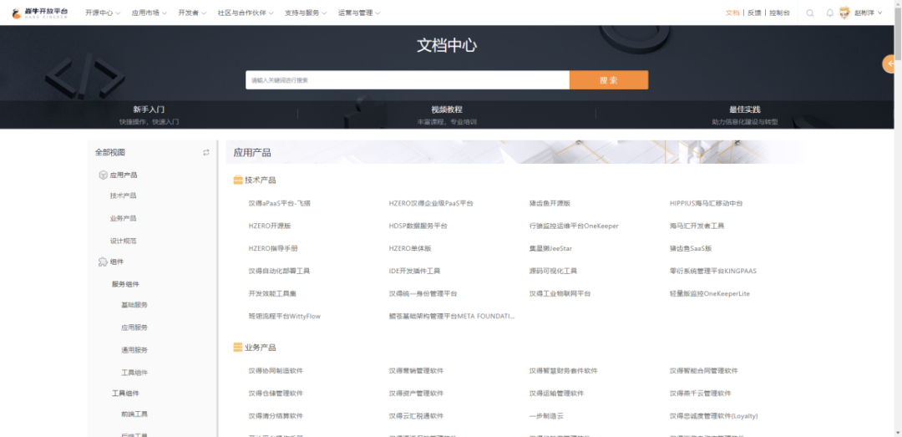Select 应用服务 in the sidebar tree
Screen dimensions: 902x437
(134, 327)
